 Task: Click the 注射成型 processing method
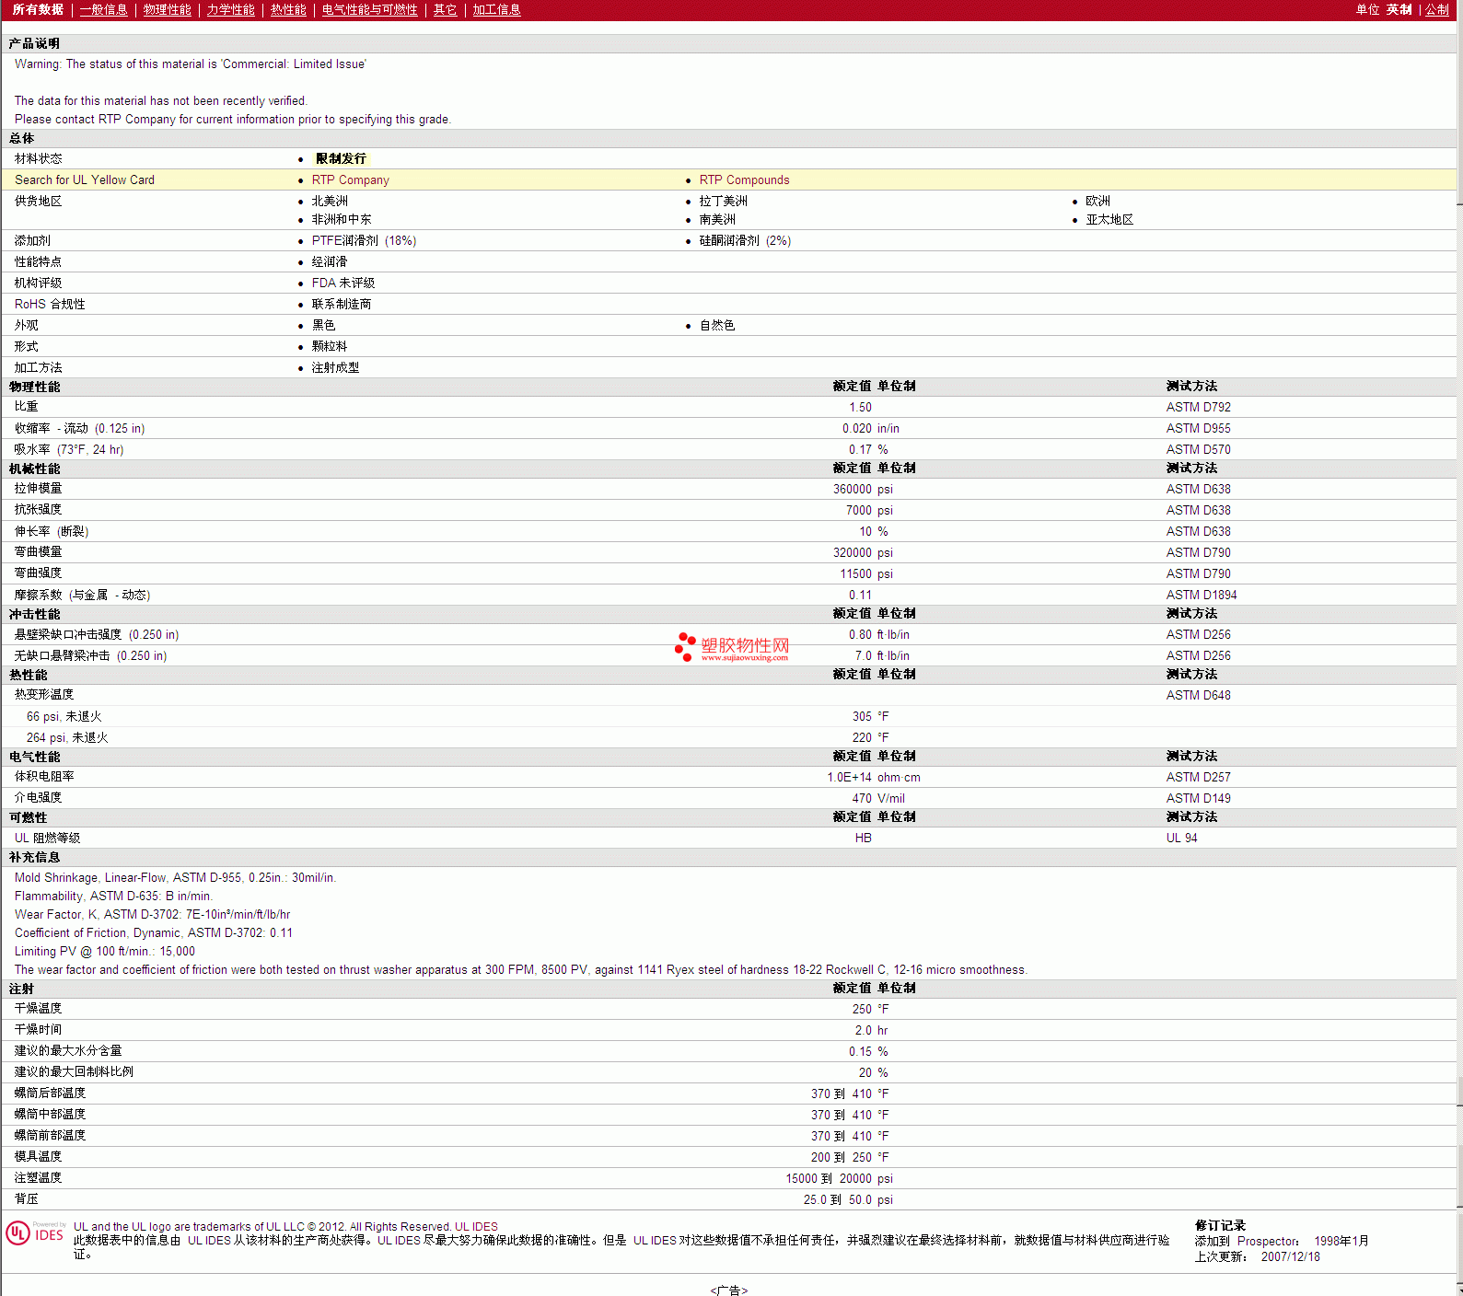click(x=335, y=368)
